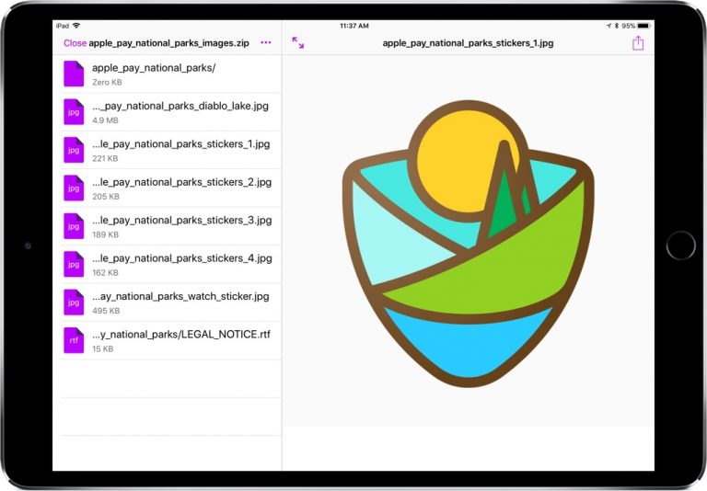
Task: Click the jpg icon beside watch_sticker.jpg
Action: coord(74,303)
